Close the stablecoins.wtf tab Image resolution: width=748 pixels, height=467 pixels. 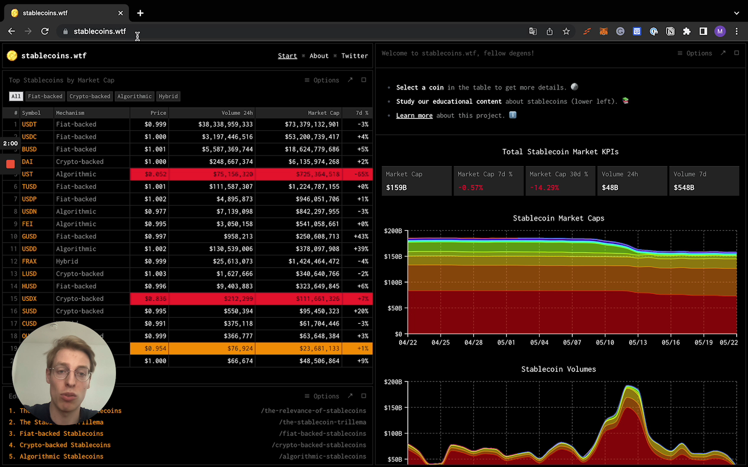point(120,13)
